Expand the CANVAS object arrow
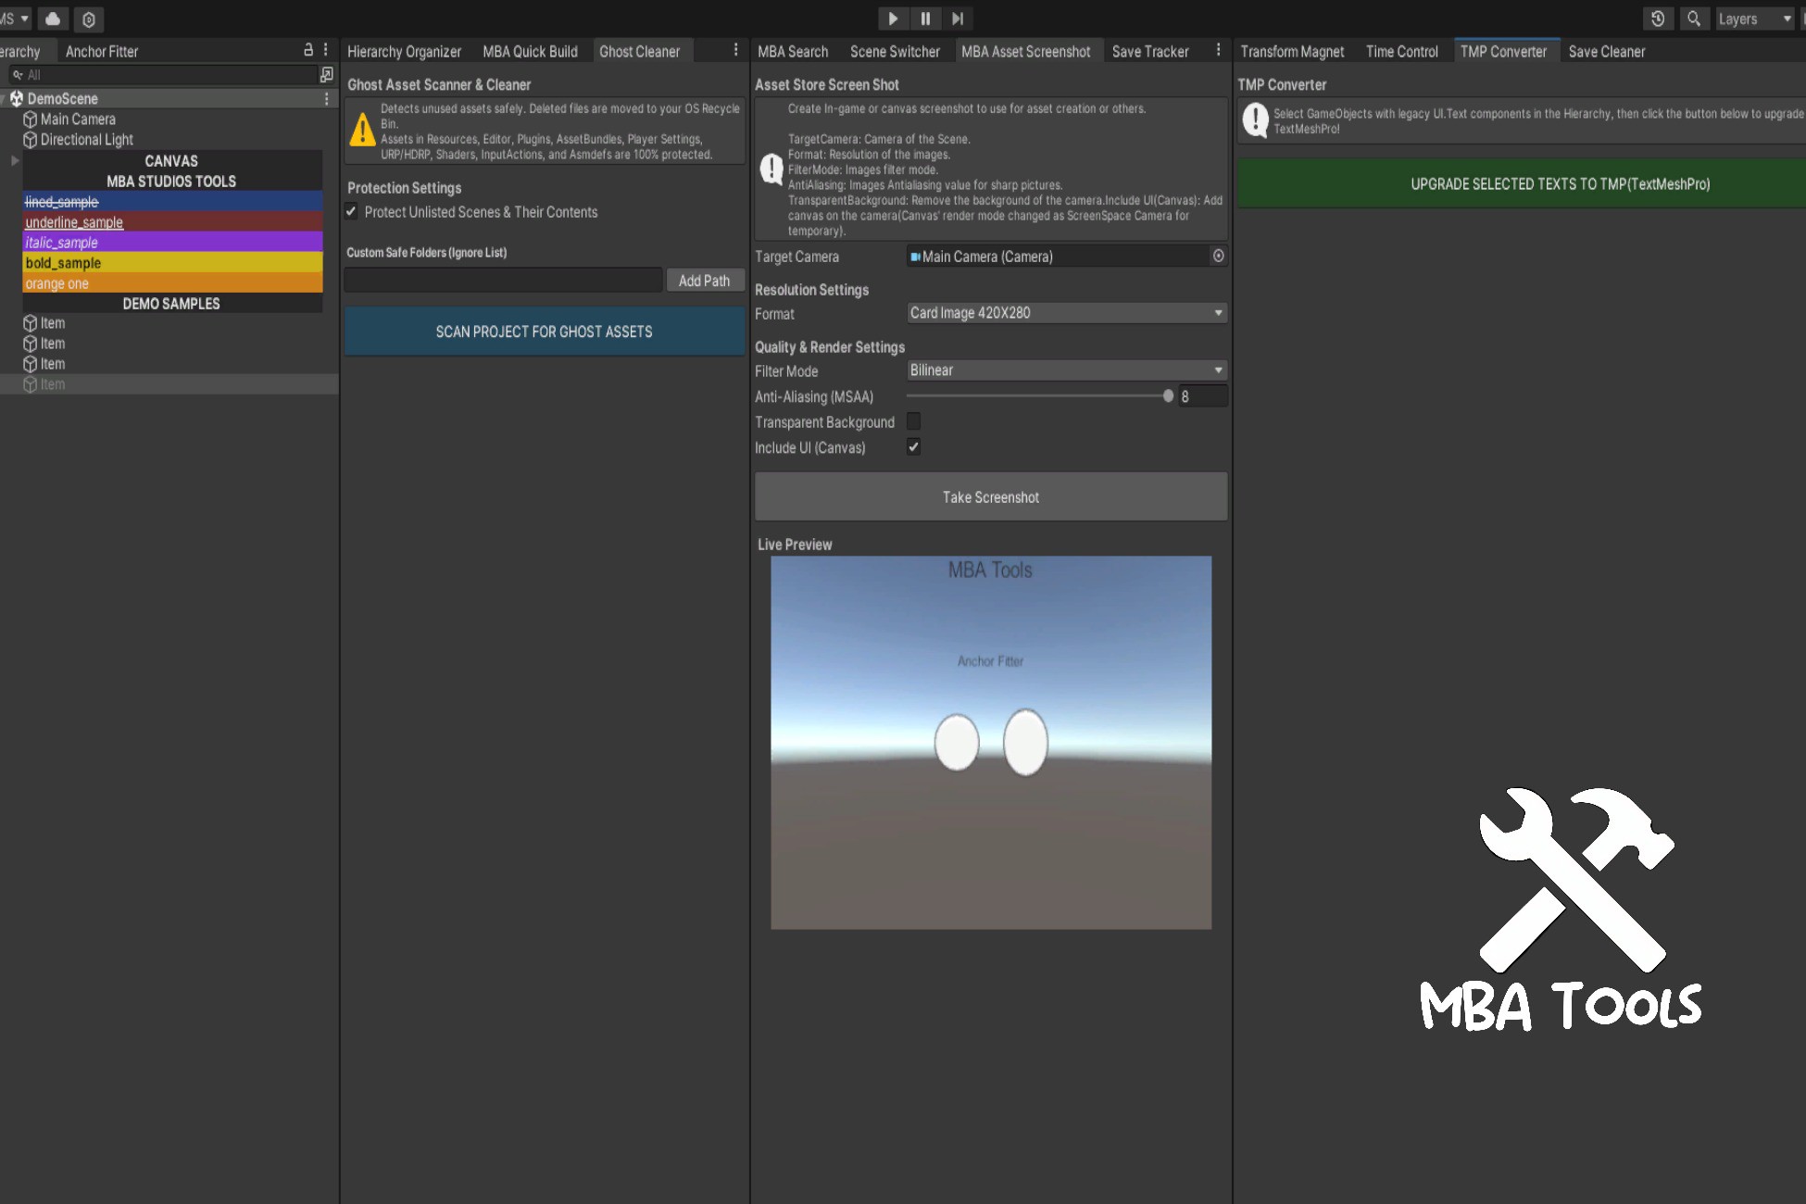Image resolution: width=1806 pixels, height=1204 pixels. point(15,160)
